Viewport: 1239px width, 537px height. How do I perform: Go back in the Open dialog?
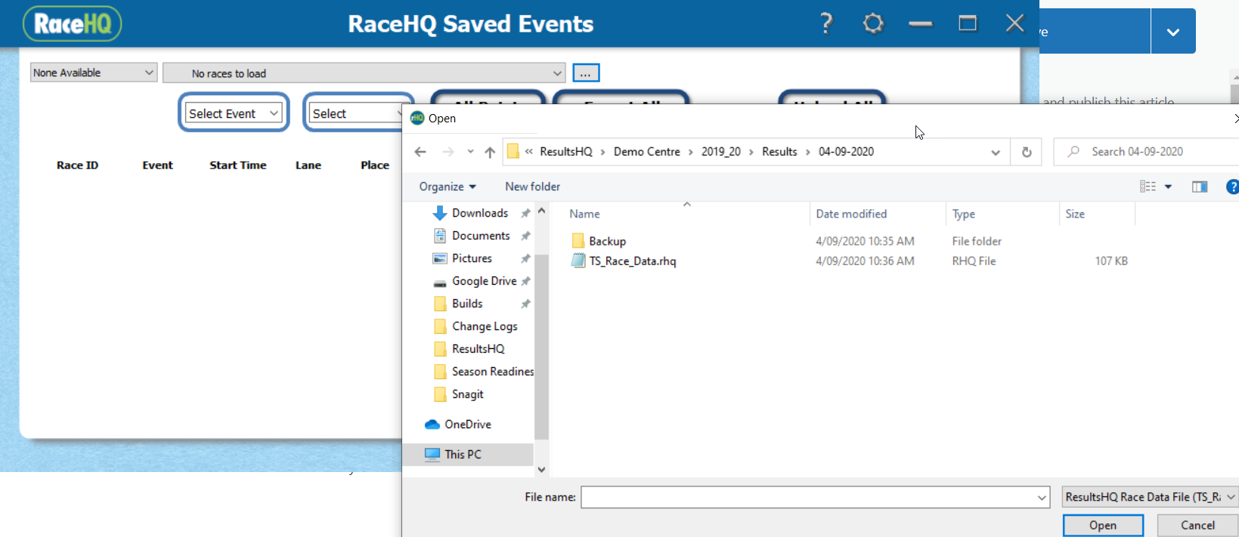coord(420,152)
